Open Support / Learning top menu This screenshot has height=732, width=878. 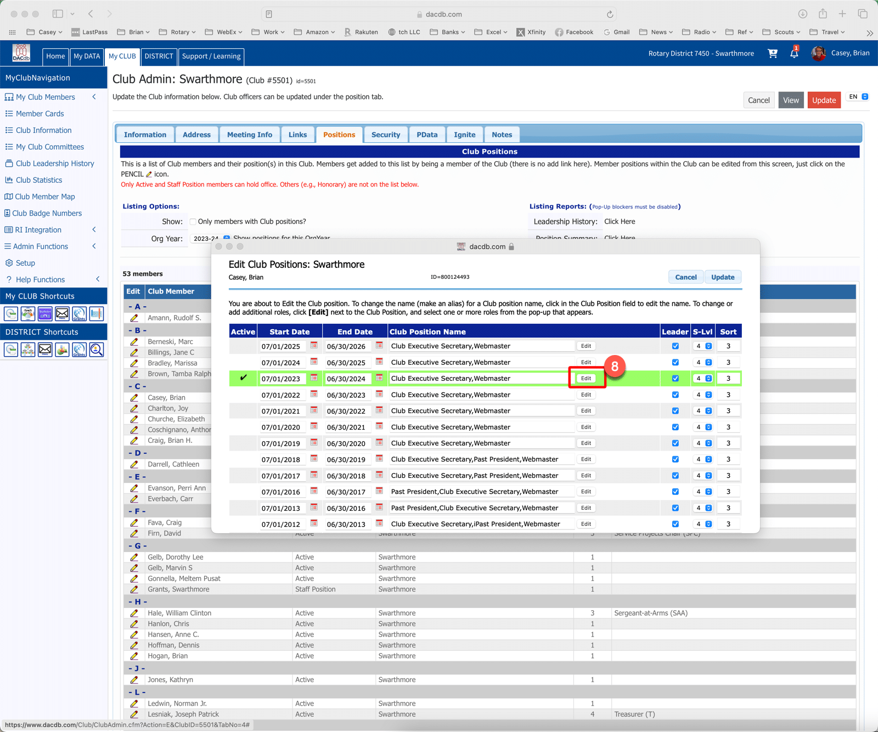point(211,56)
